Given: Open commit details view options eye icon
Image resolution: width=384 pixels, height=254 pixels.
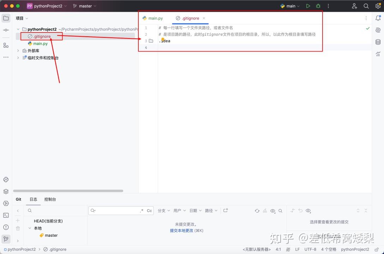Looking at the screenshot, I should point(308,211).
